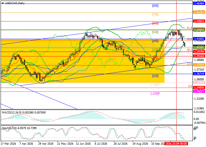The height and width of the screenshot is (147, 206).
Task: Click the [0/8] Murrey level label
Action: coord(155,76)
